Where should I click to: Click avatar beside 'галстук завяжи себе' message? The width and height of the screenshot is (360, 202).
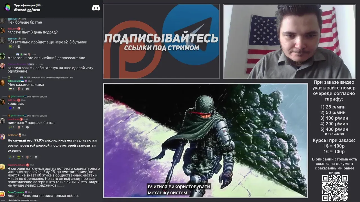[3, 66]
